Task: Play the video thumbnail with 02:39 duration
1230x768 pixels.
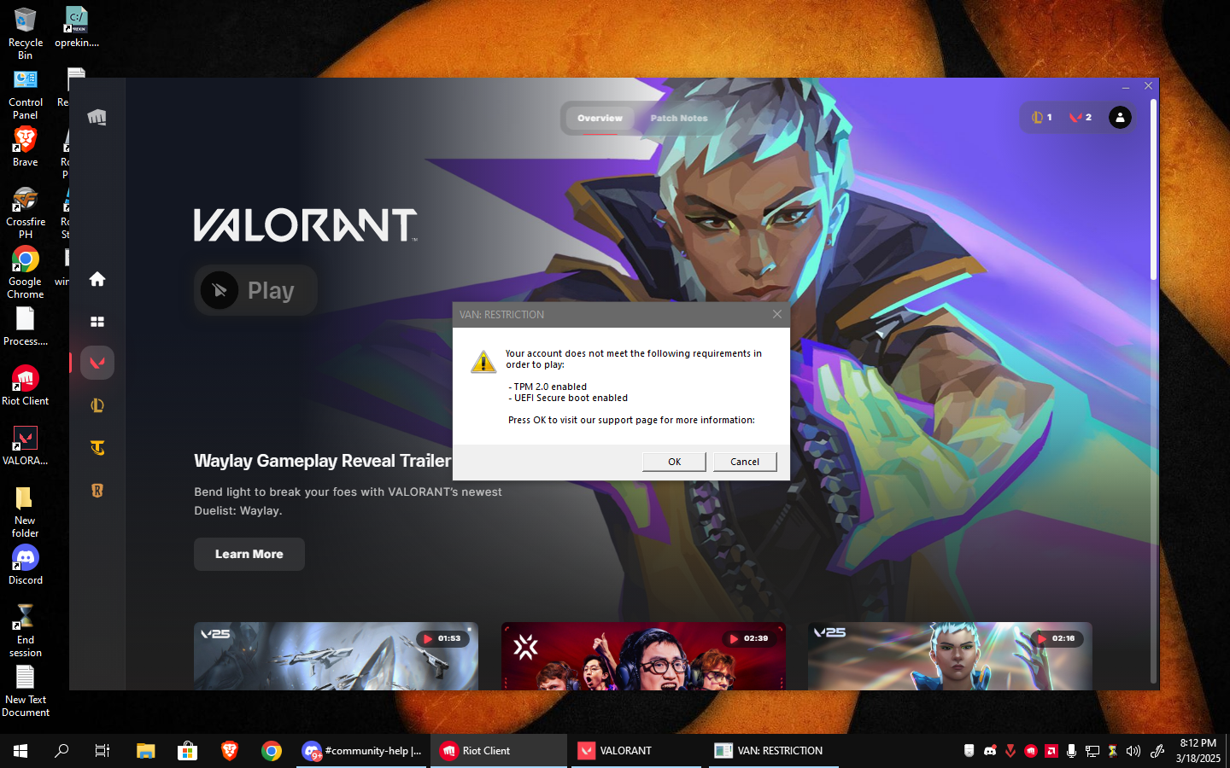Action: coord(643,656)
